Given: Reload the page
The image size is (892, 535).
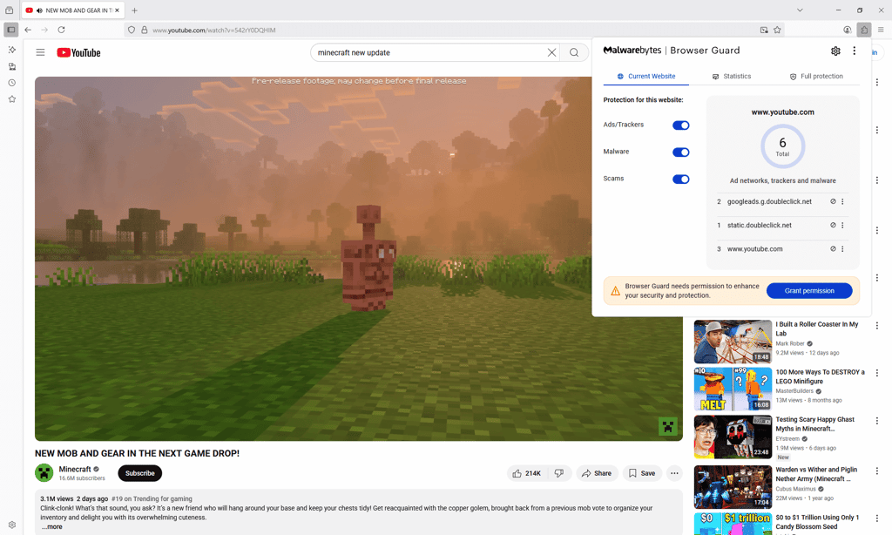Looking at the screenshot, I should click(x=62, y=30).
